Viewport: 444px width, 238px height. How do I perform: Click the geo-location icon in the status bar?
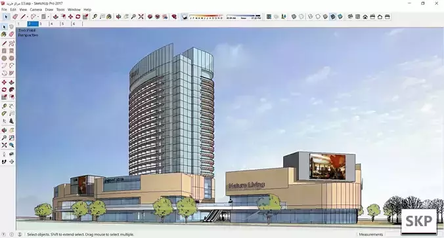3,234
